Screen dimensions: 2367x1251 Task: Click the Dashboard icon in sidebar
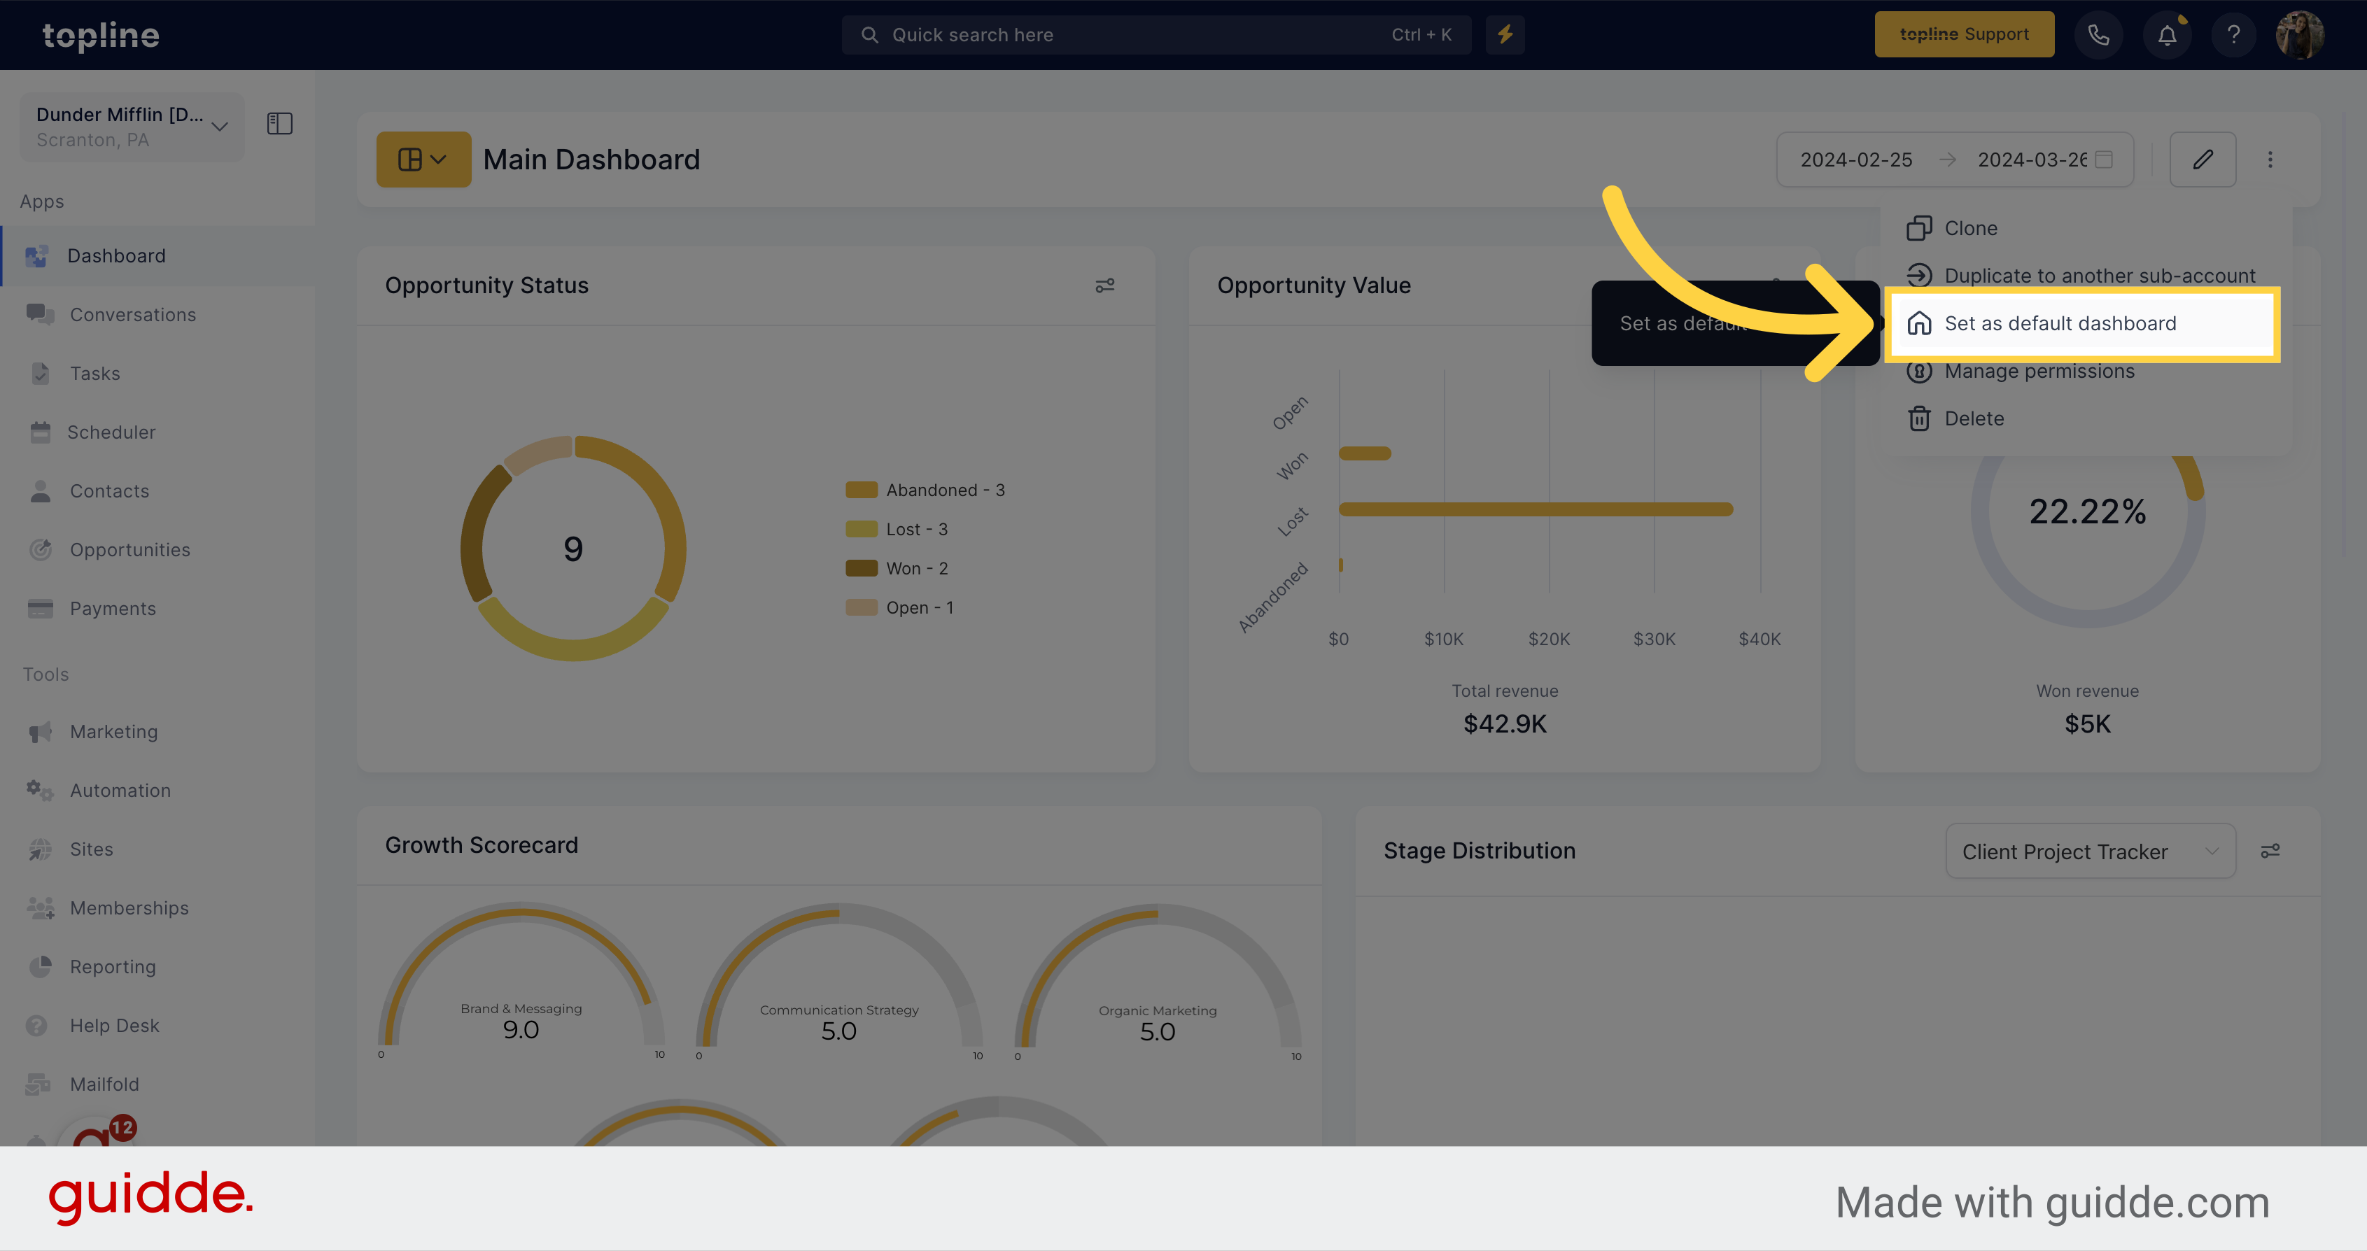[39, 255]
